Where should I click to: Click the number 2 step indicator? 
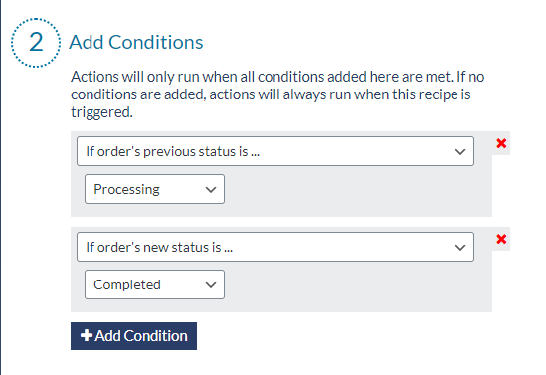(x=36, y=42)
